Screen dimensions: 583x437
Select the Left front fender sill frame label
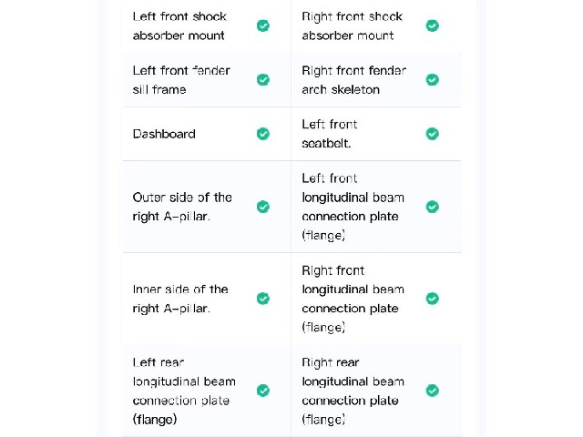click(x=181, y=80)
